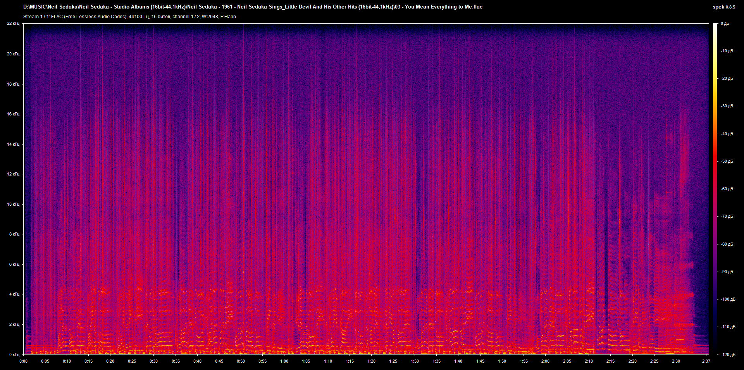Click the 0 dB color scale label

pyautogui.click(x=725, y=24)
